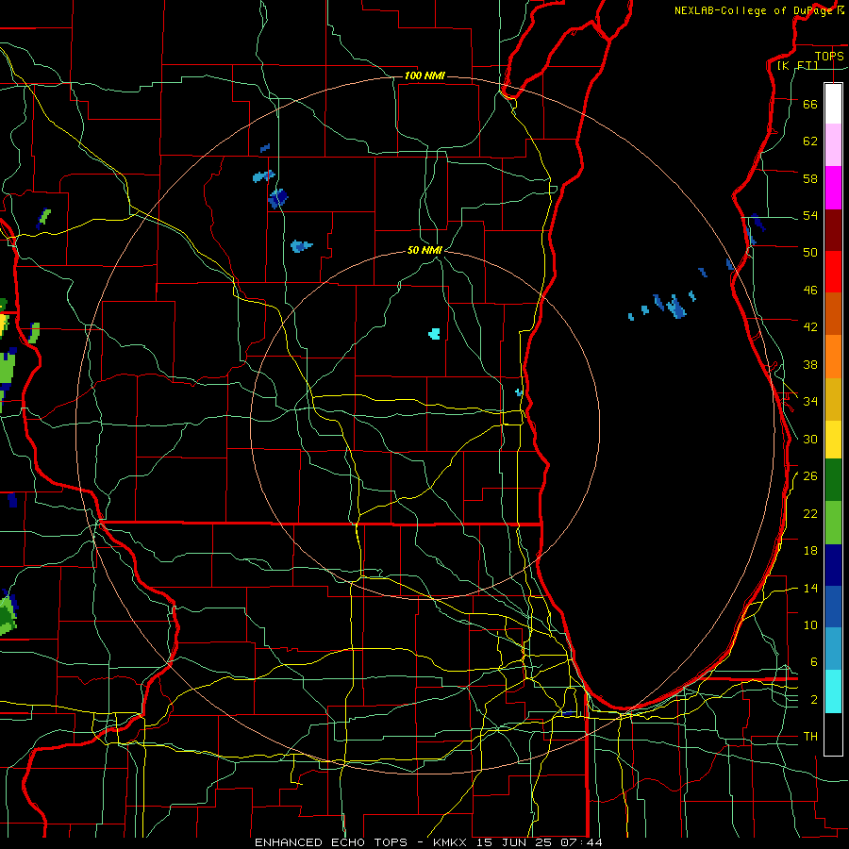Select the bright orange legend swatch
Screen dimensions: 849x849
tap(833, 357)
